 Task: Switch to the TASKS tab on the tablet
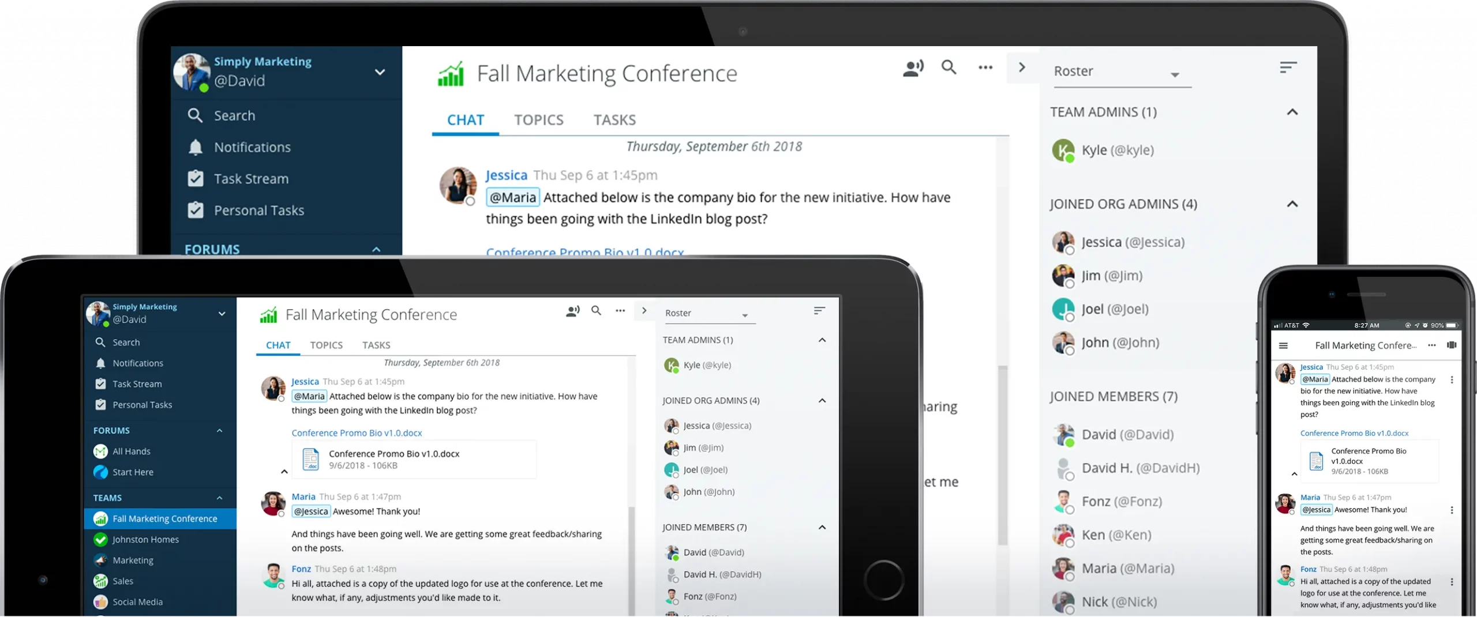[376, 345]
